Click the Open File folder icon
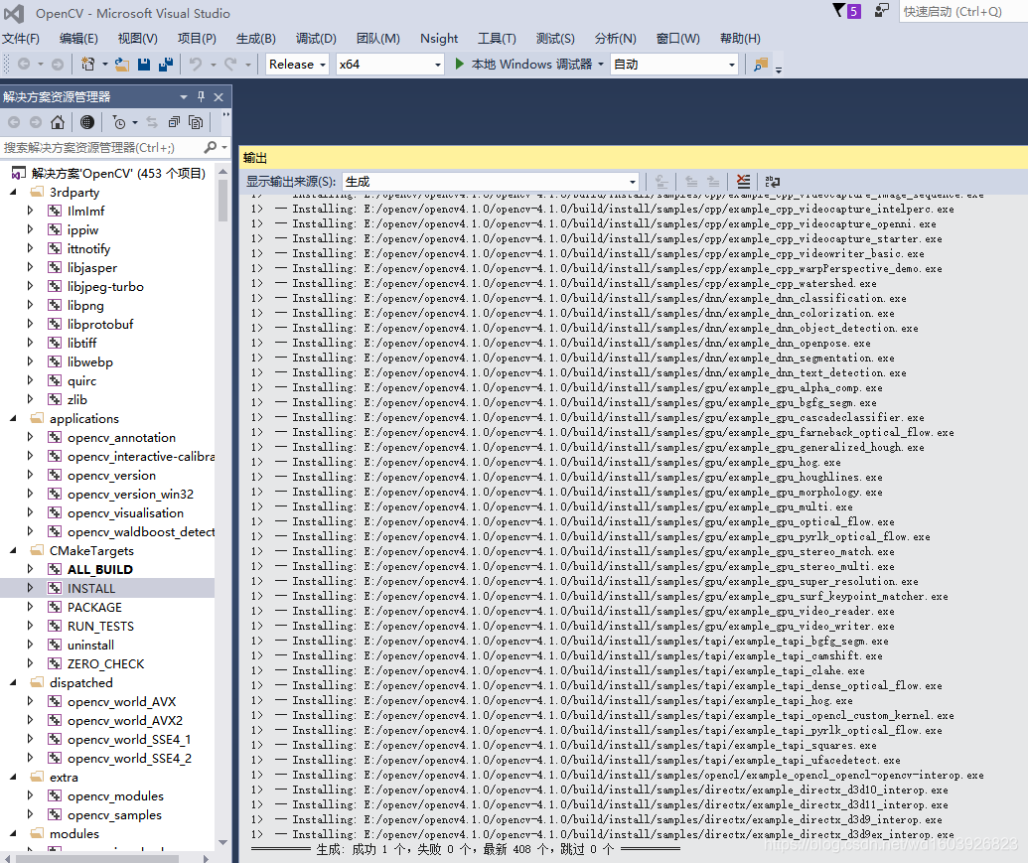This screenshot has width=1028, height=863. click(x=121, y=65)
